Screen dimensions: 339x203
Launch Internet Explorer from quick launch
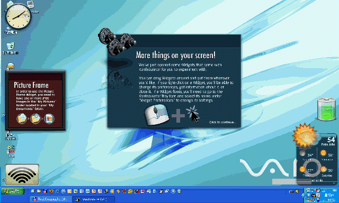(57, 191)
